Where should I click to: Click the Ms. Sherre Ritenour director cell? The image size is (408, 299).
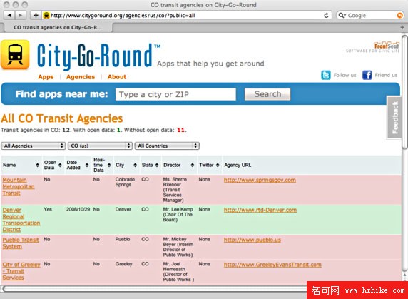(175, 190)
